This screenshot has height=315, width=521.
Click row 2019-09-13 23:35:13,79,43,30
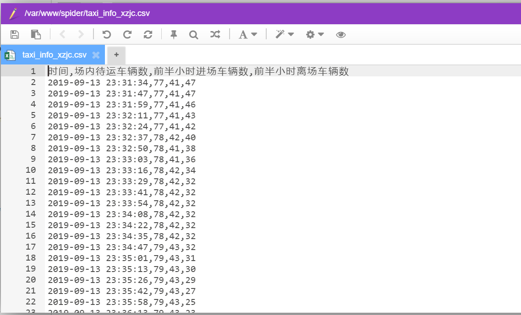click(x=121, y=268)
